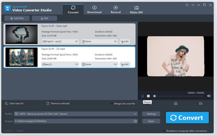Enable Merge into one file checkbox
The image size is (217, 136).
(112, 104)
